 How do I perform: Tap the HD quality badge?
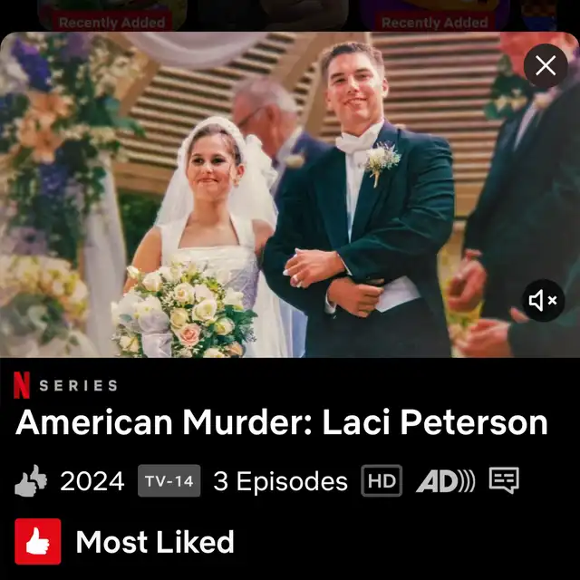[x=382, y=480]
